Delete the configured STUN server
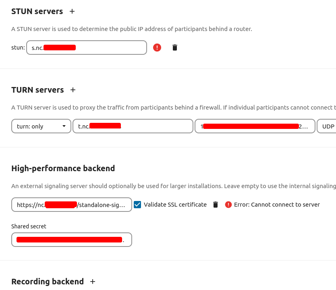The image size is (336, 290). point(174,47)
